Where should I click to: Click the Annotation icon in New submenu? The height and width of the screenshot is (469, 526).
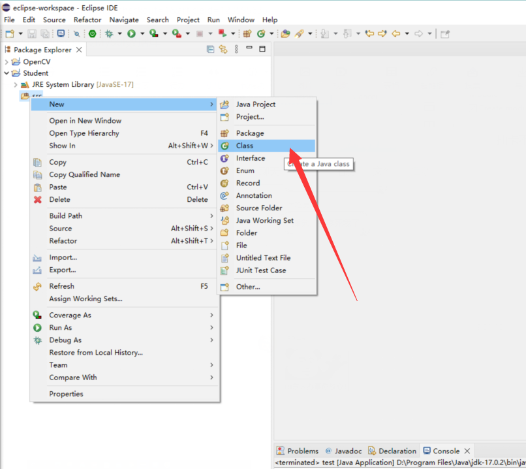point(224,195)
